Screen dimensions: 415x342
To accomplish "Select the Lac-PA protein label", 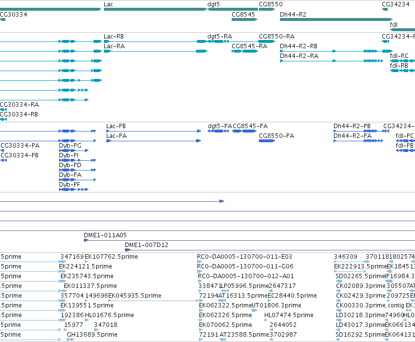I will pos(117,136).
